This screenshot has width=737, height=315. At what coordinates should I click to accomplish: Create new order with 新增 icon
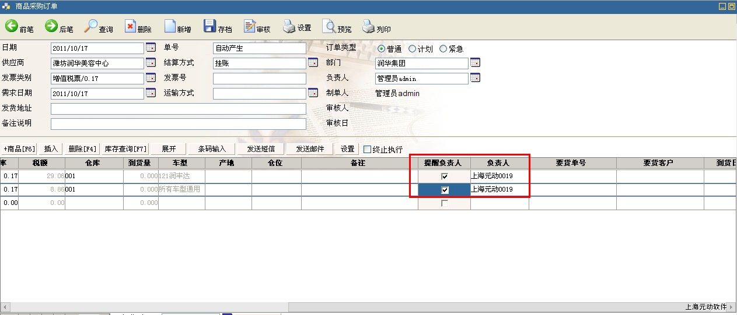pyautogui.click(x=170, y=27)
